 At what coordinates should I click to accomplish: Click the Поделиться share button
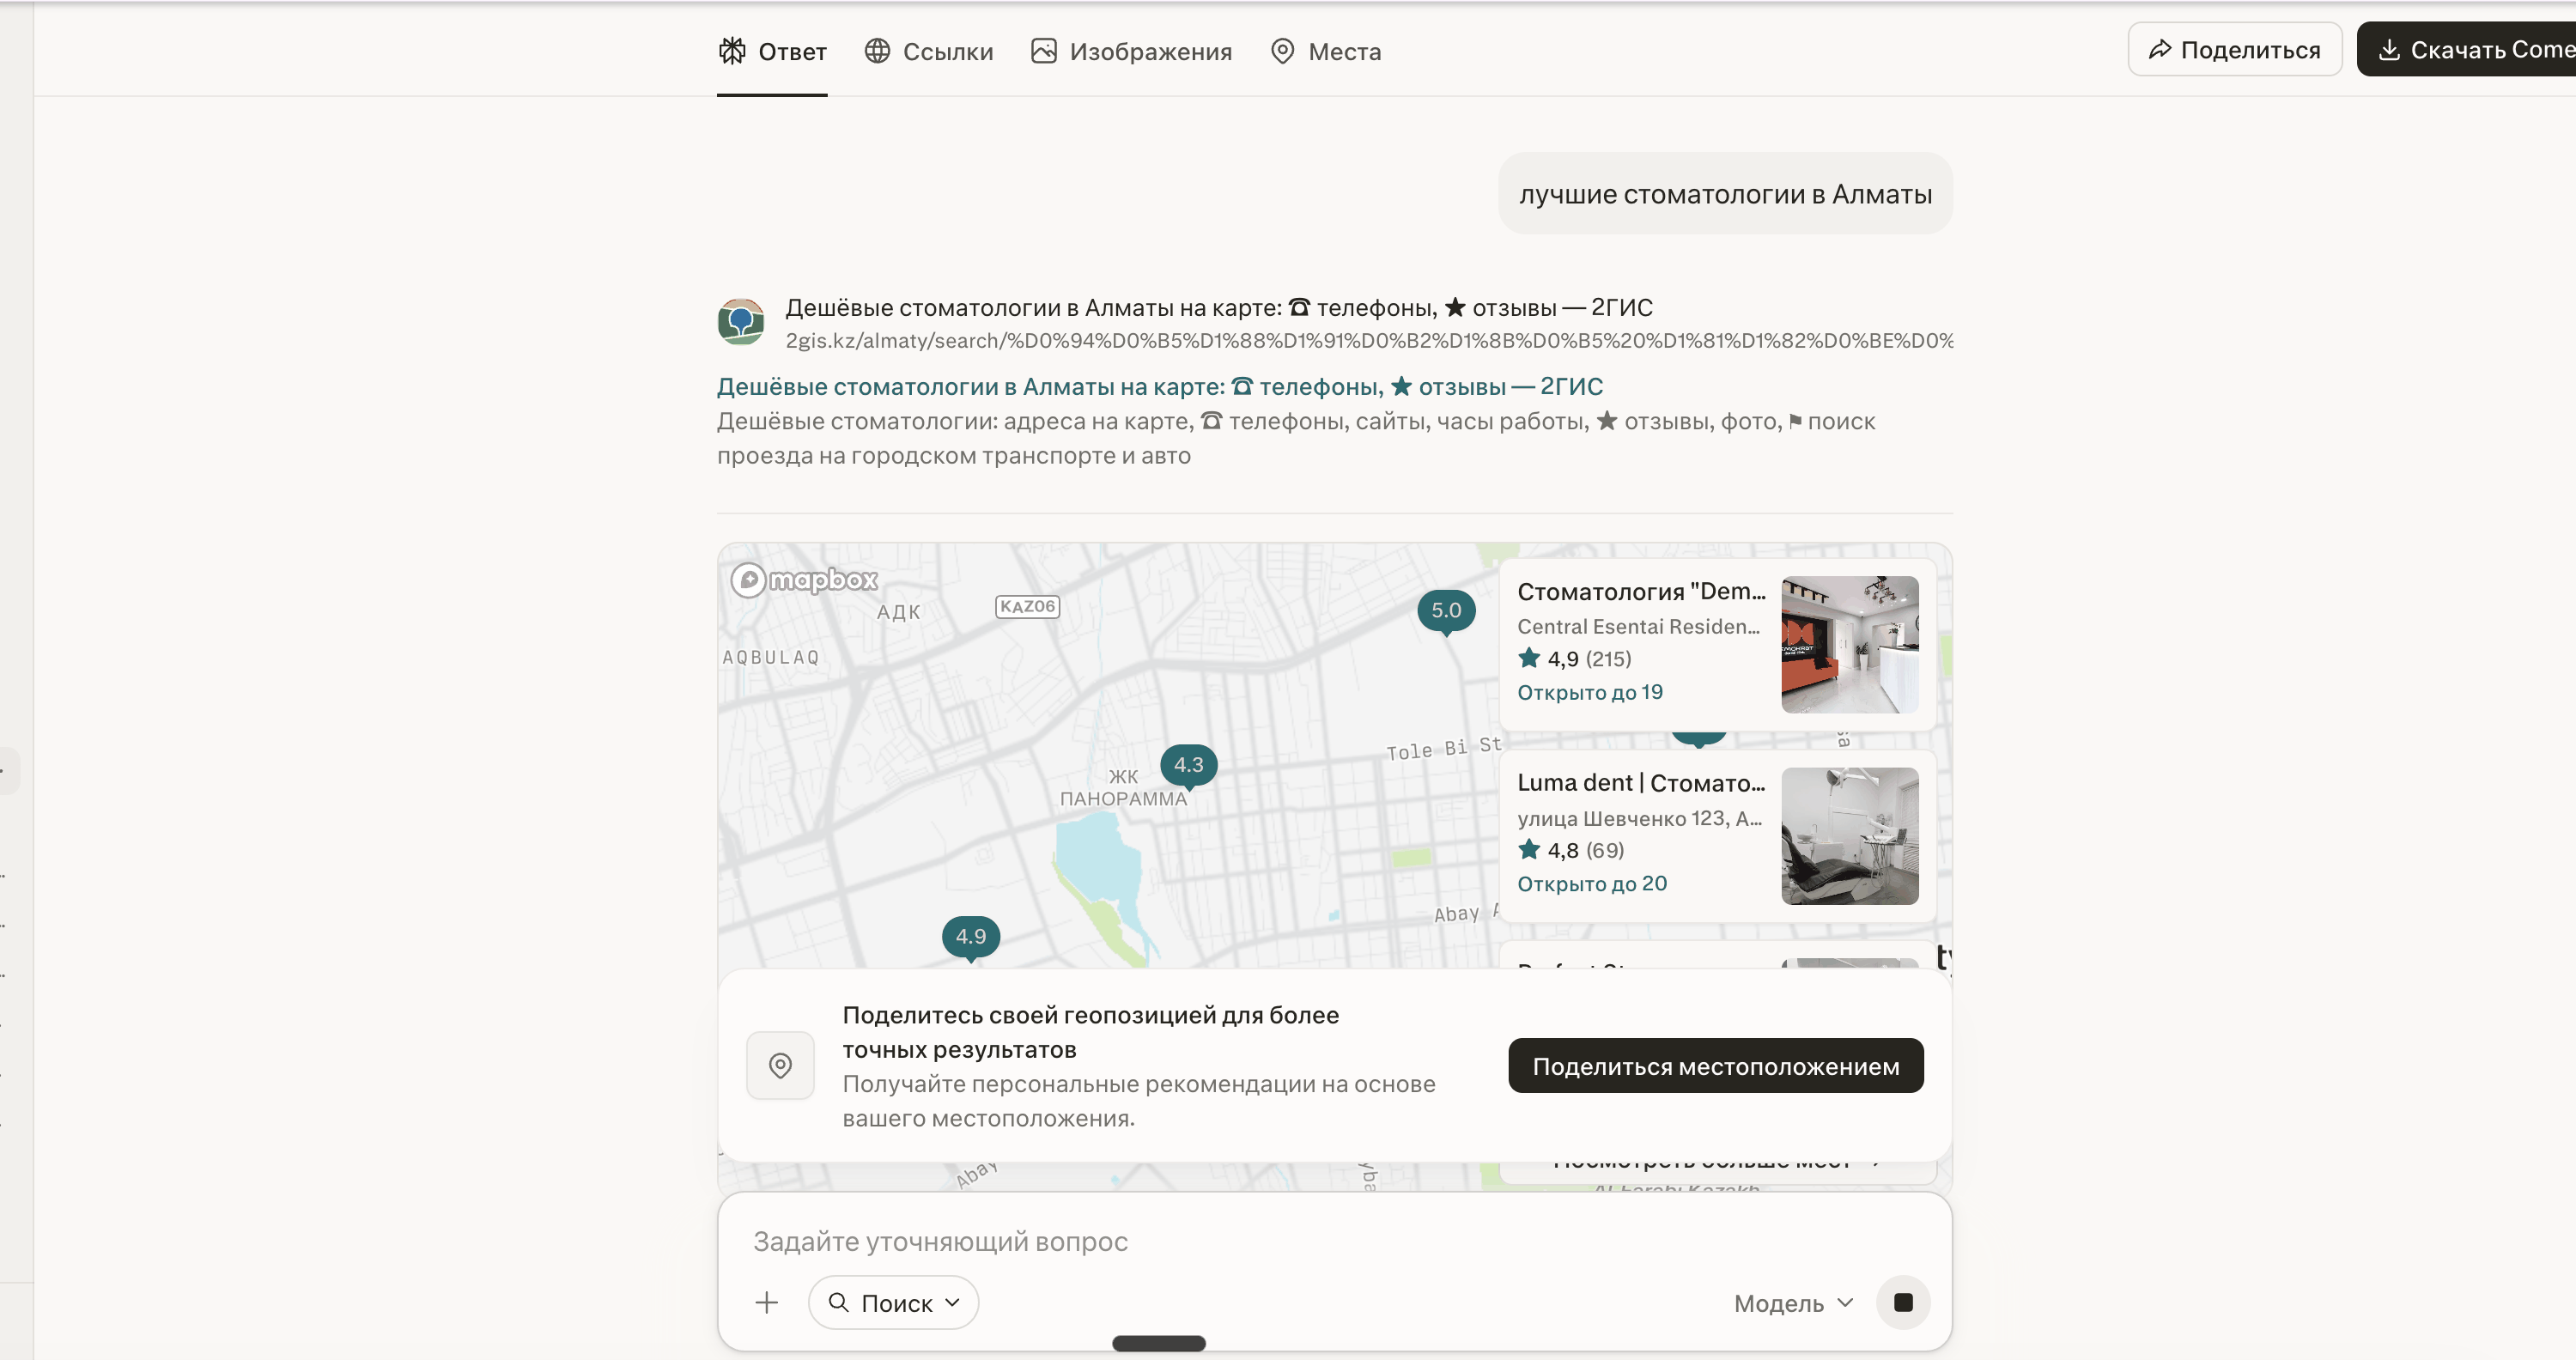(x=2234, y=49)
